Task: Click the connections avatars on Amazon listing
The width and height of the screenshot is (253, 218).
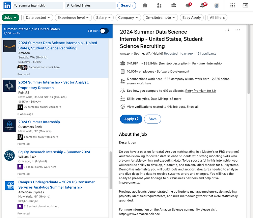Action: tap(23, 67)
